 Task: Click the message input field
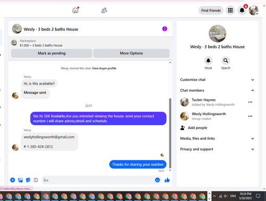[98, 180]
